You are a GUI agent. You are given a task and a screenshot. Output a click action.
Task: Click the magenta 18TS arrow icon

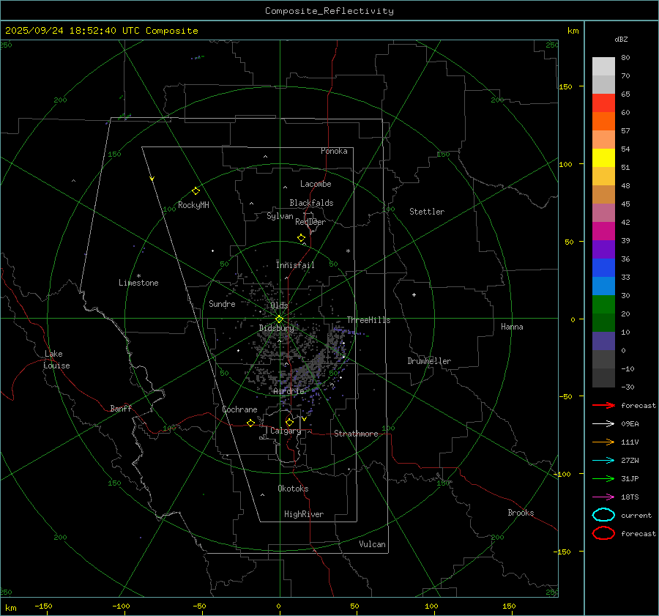pyautogui.click(x=603, y=497)
